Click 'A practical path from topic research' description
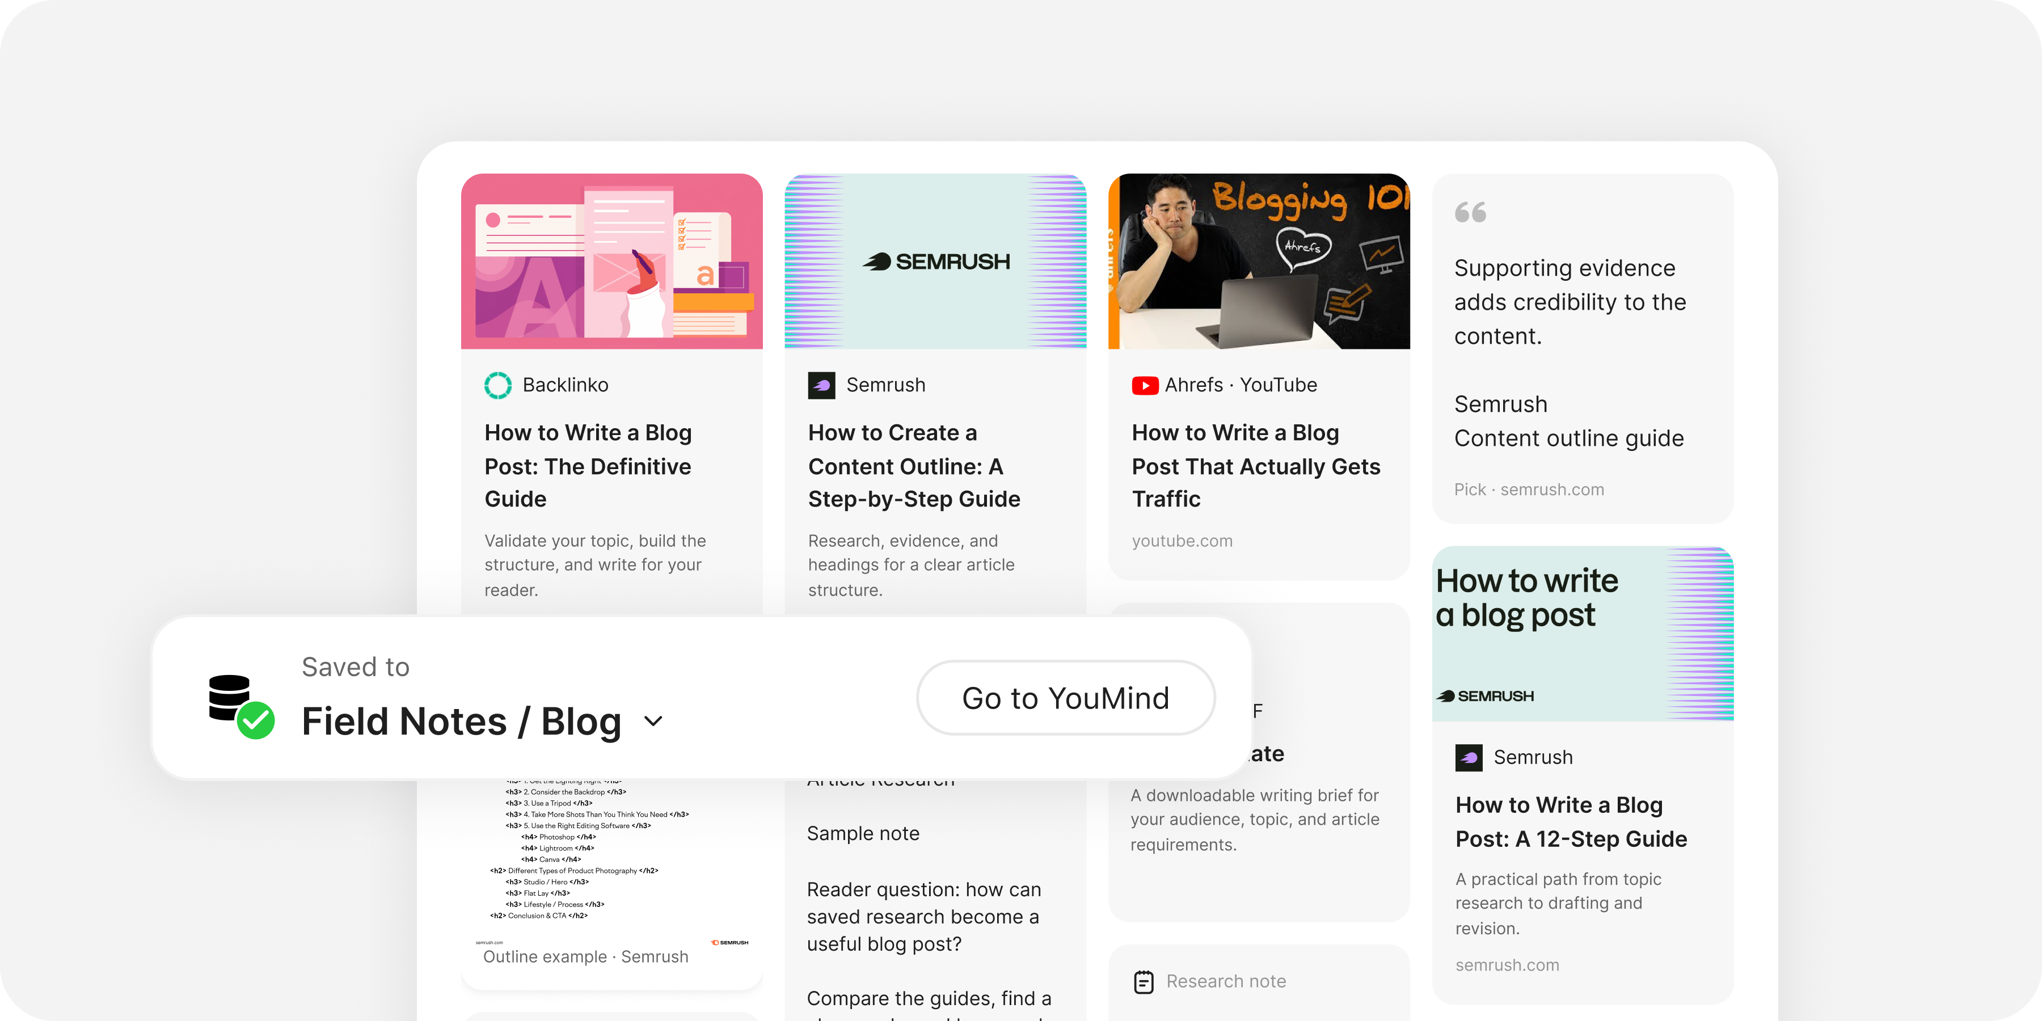 coord(1558,904)
